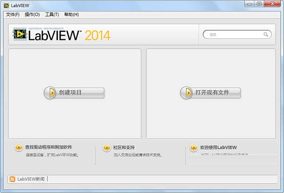This screenshot has width=284, height=193.
Task: Open the 帮助(H) menu
Action: click(71, 15)
